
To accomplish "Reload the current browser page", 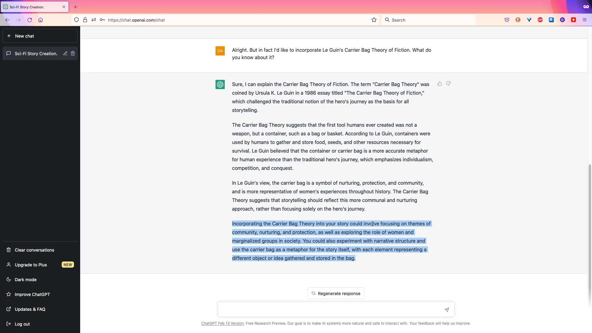I will click(x=30, y=20).
